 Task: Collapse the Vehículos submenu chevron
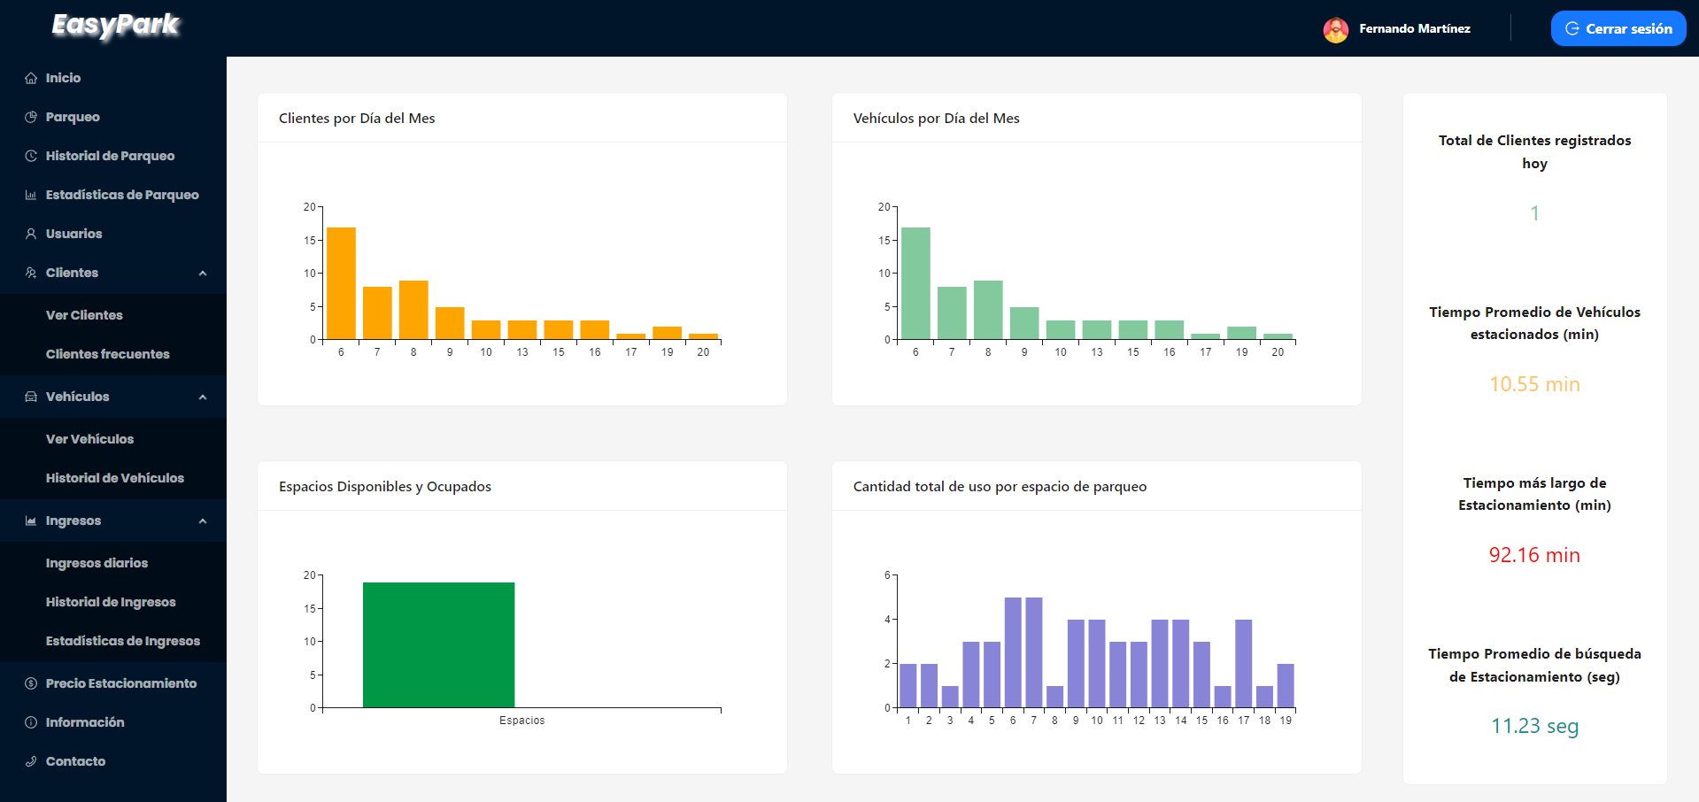203,397
